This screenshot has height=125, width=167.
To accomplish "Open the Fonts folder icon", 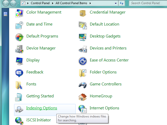I will [x=19, y=85].
